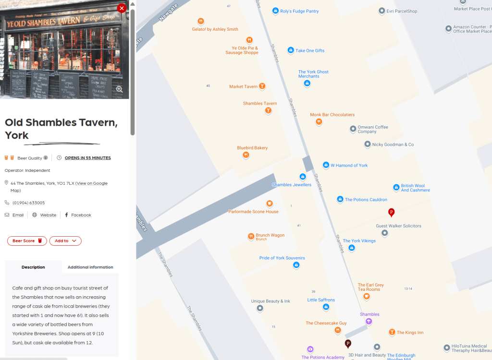Select the red pub pin near Guest Walker Solicitors
492x360 pixels.
pos(391,212)
